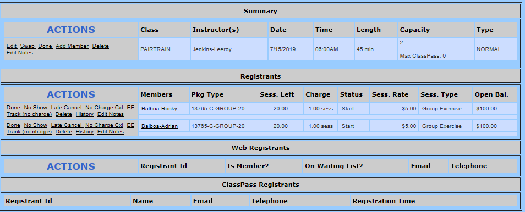Open Balboa-Rocky member profile

click(160, 109)
